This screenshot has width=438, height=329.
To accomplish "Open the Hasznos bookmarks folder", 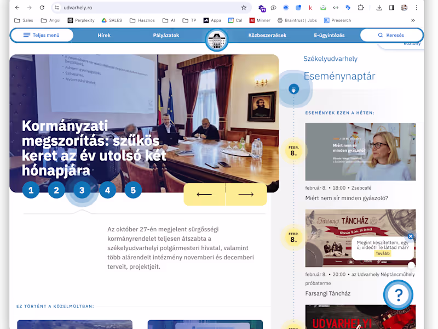I will [x=142, y=20].
